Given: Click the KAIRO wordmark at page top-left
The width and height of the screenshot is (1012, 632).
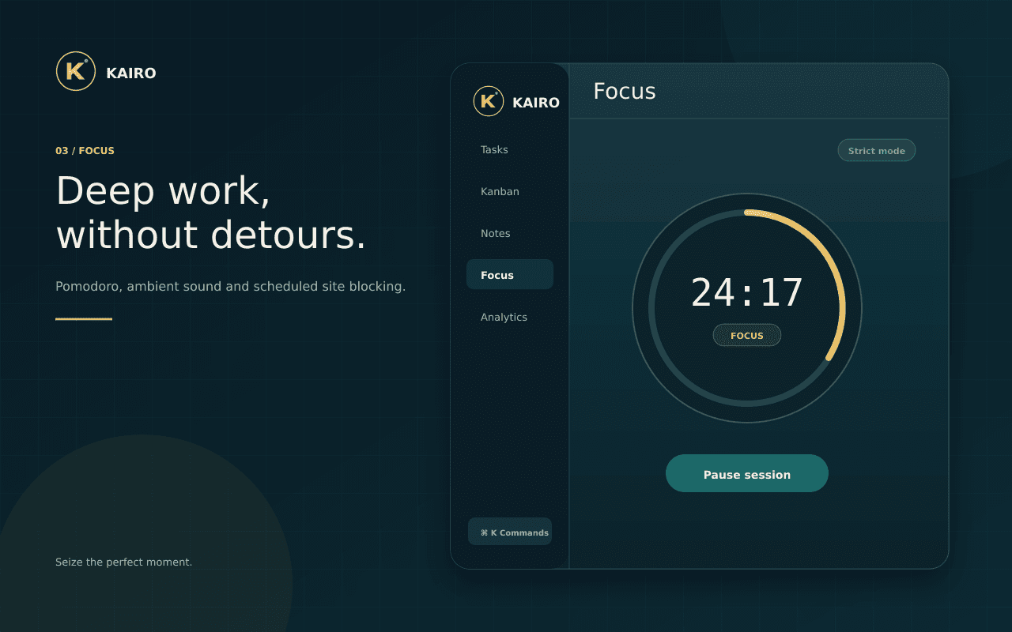Looking at the screenshot, I should (131, 73).
